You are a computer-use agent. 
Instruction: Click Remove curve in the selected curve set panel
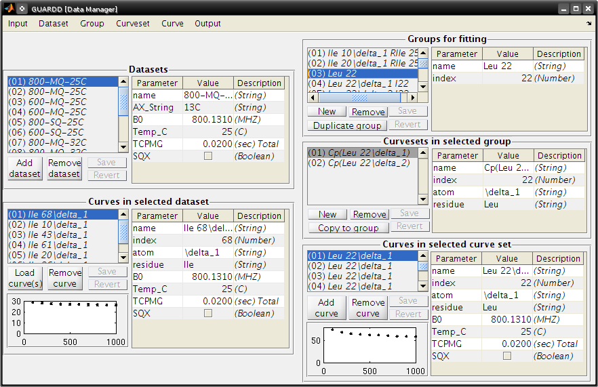coord(368,308)
